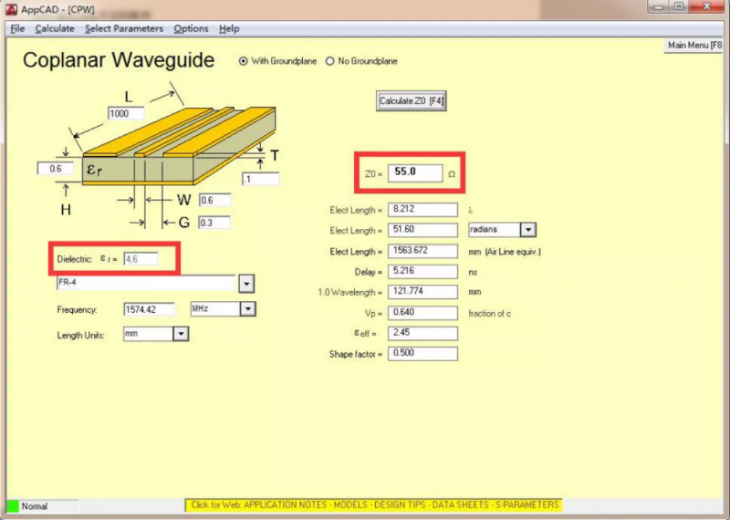The width and height of the screenshot is (730, 520).
Task: Click the yellow web links bar for application notes
Action: [372, 504]
